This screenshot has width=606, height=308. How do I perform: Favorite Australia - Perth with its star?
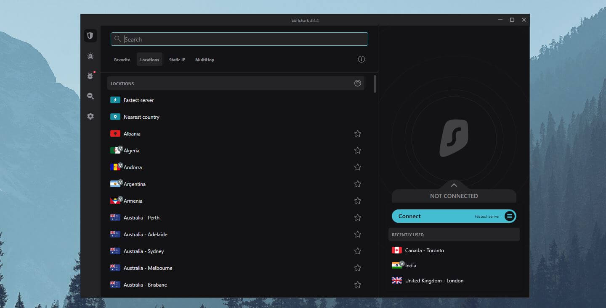358,217
